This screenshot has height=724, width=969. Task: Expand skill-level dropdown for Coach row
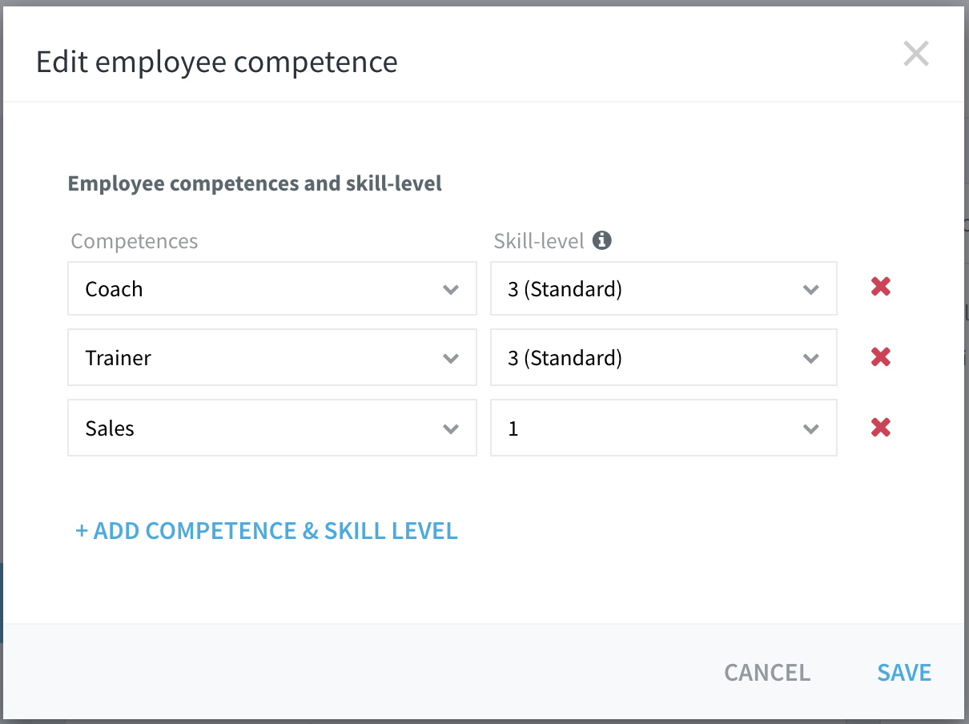[x=664, y=288]
